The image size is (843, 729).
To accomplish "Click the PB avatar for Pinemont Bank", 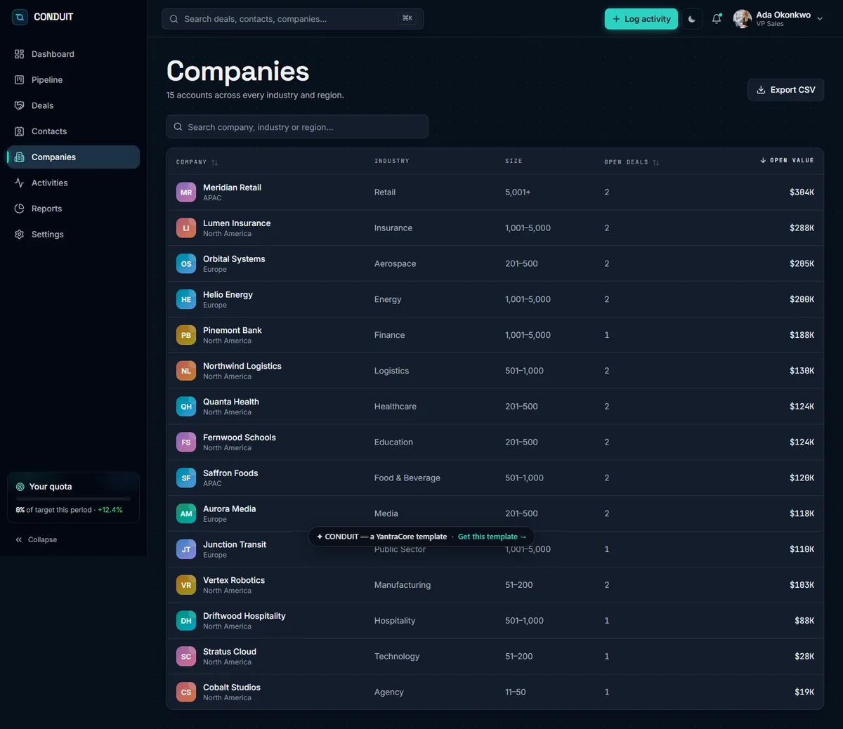I will 186,335.
